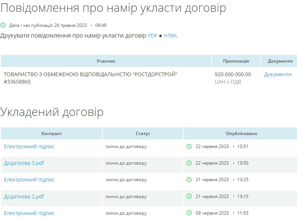Select the offer amount 920 000 000,00
The height and width of the screenshot is (219, 297).
[233, 74]
